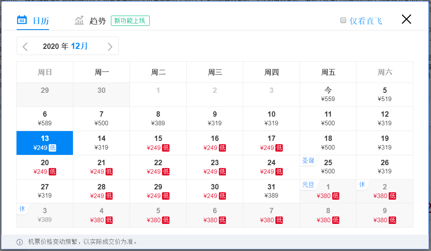The height and width of the screenshot is (251, 431).
Task: Click the 周六 column header
Action: pos(384,72)
